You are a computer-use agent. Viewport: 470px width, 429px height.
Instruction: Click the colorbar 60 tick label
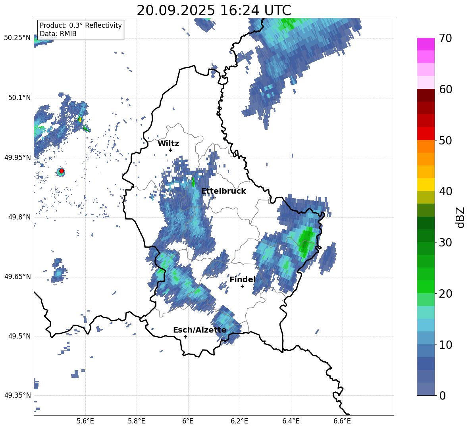coord(445,89)
